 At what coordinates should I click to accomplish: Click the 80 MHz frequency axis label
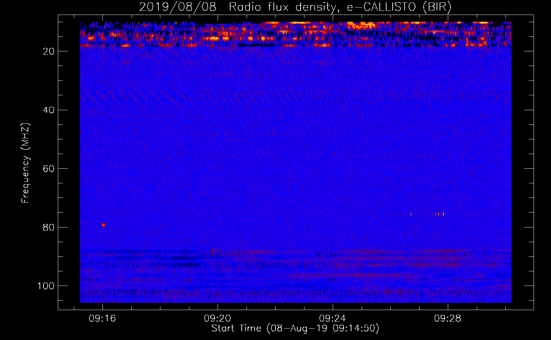(x=49, y=227)
